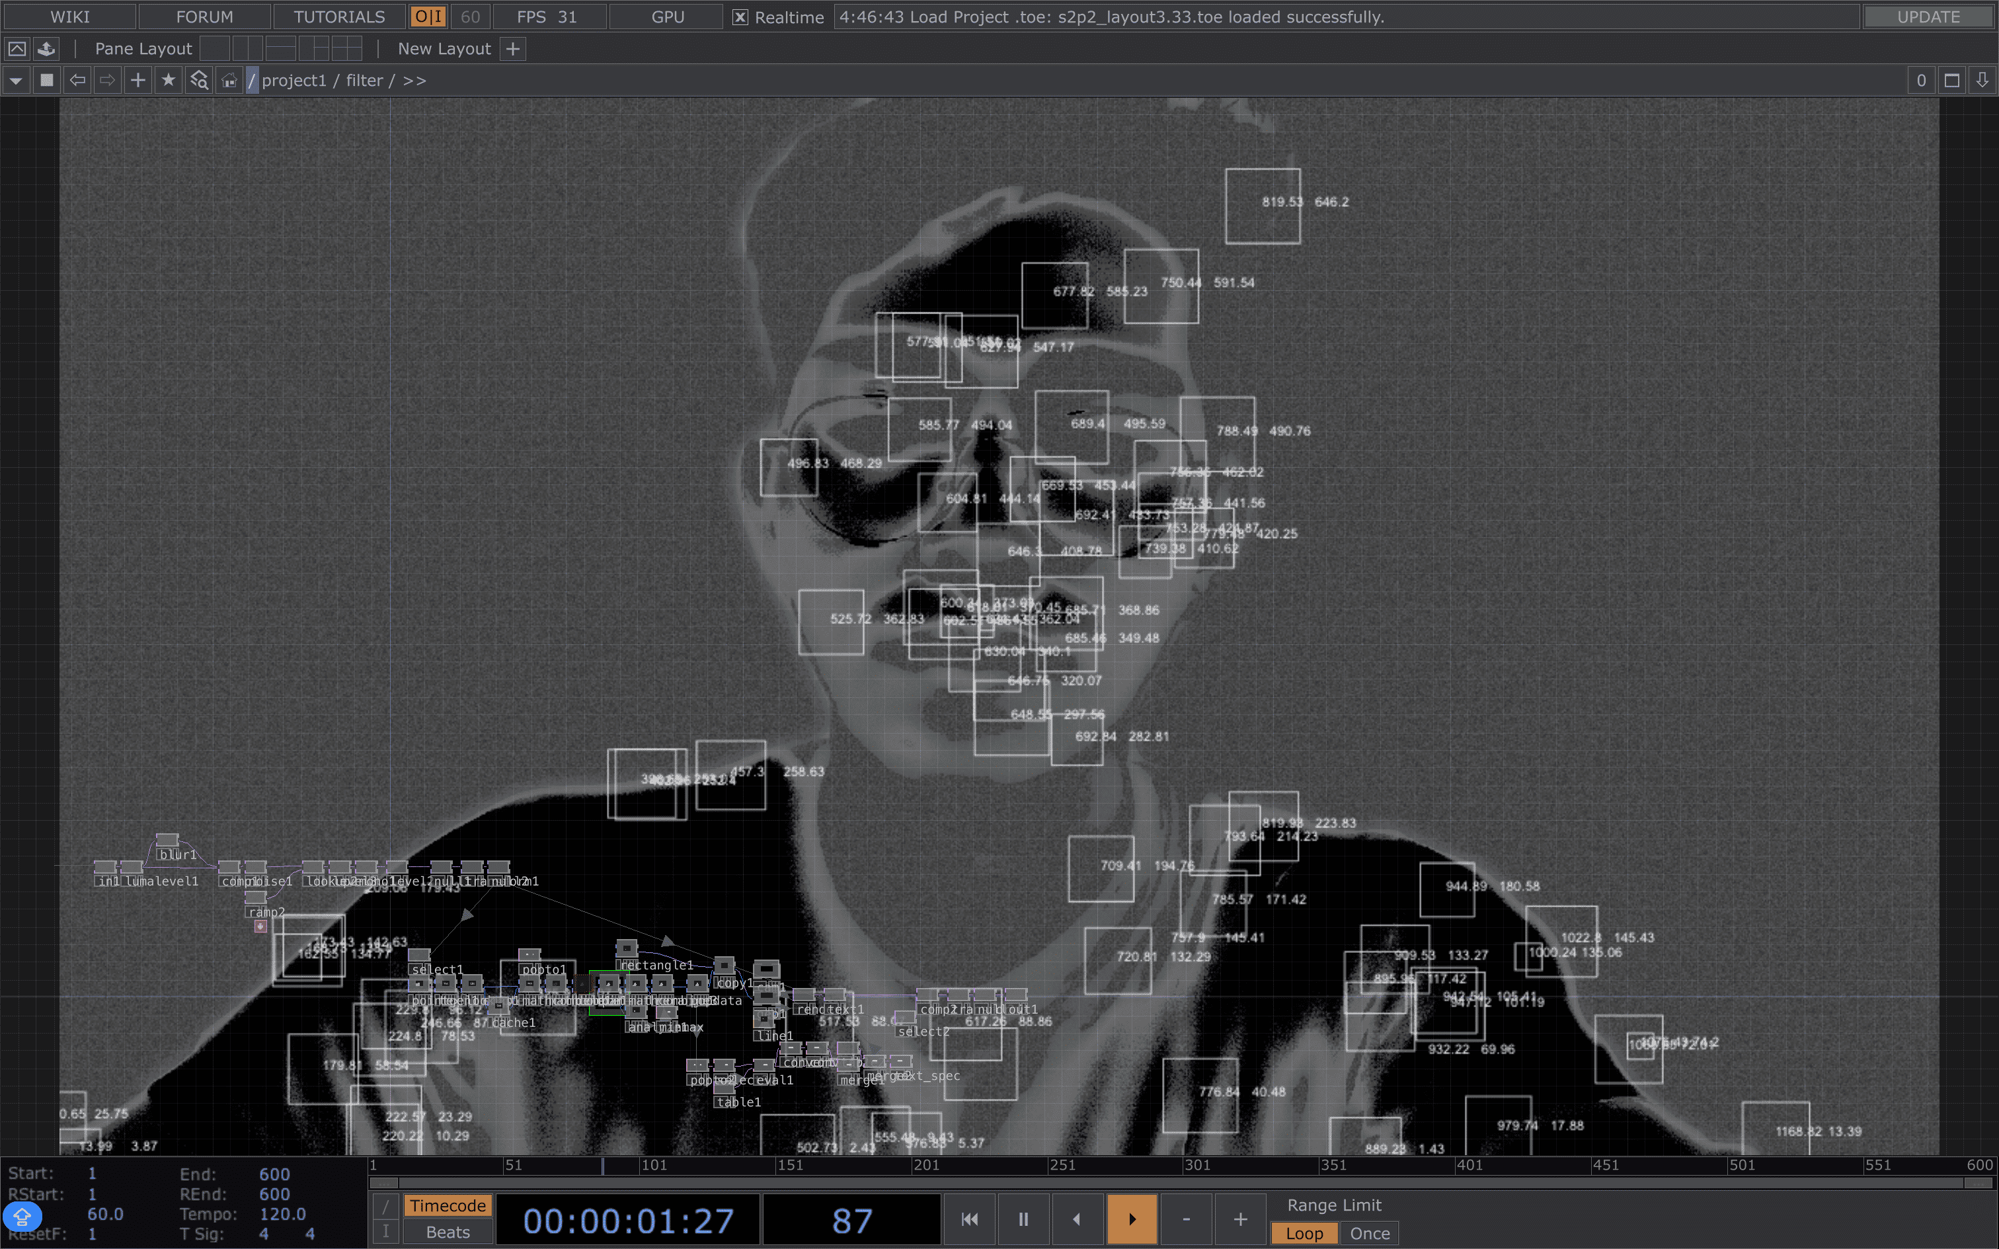Viewport: 1999px width, 1249px height.
Task: Click the bookmark star icon
Action: tap(169, 80)
